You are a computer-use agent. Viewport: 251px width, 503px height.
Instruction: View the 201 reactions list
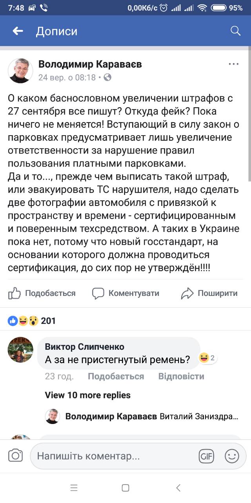[32, 321]
